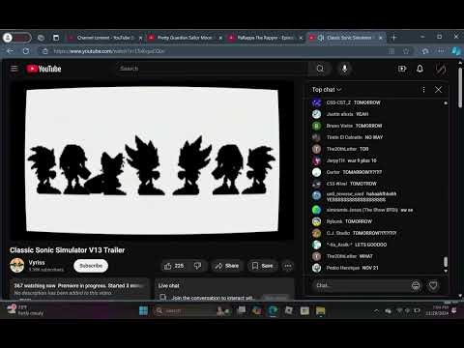Expand the Top chat mode dropdown
Viewport: 464px width, 348px height.
pyautogui.click(x=327, y=90)
